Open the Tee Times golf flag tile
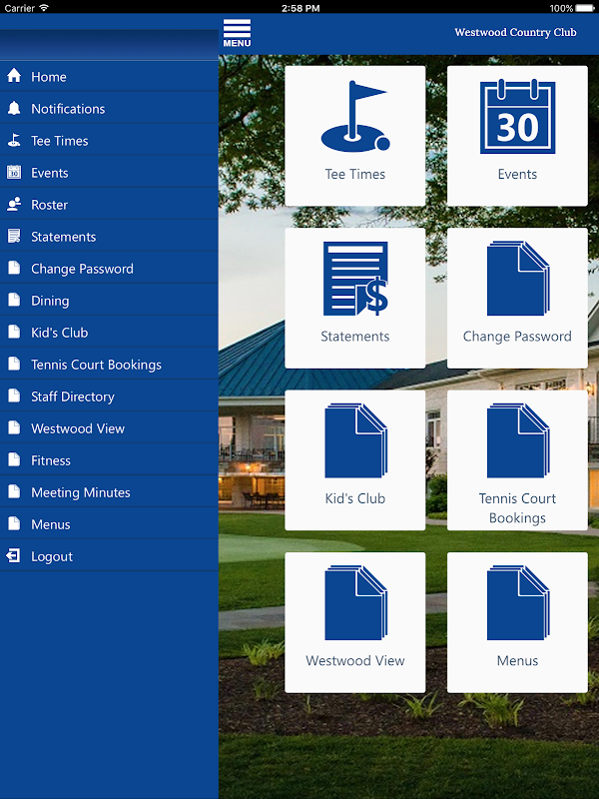Viewport: 599px width, 799px height. pyautogui.click(x=355, y=136)
